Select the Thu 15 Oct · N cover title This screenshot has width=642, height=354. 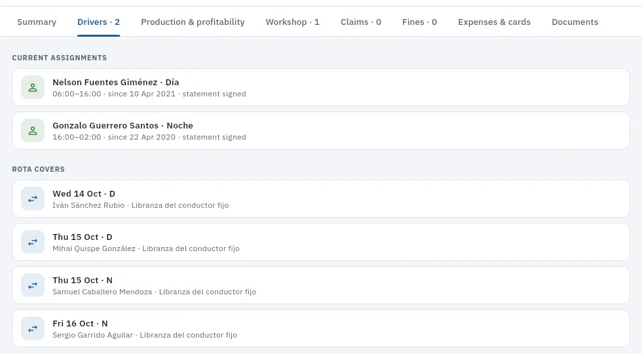coord(83,281)
